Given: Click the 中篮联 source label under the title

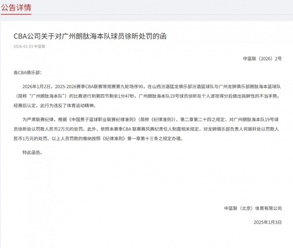Looking at the screenshot, I should click(39, 46).
